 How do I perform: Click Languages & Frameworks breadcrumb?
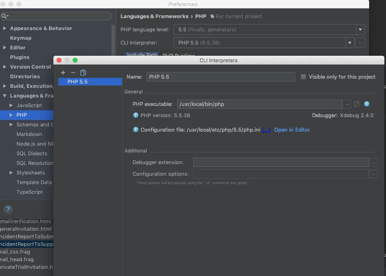154,16
